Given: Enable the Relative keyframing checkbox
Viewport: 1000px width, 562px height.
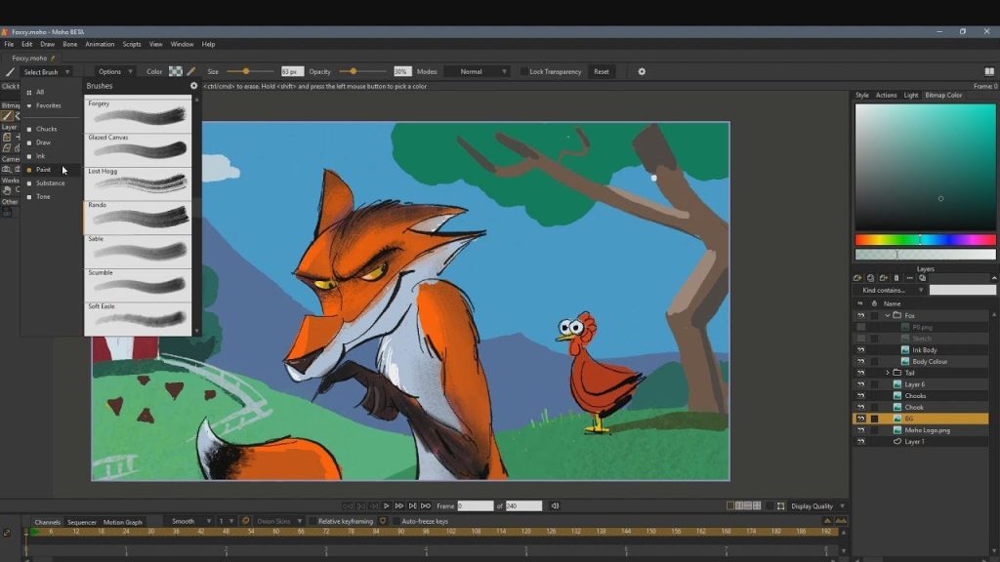Looking at the screenshot, I should pyautogui.click(x=313, y=522).
